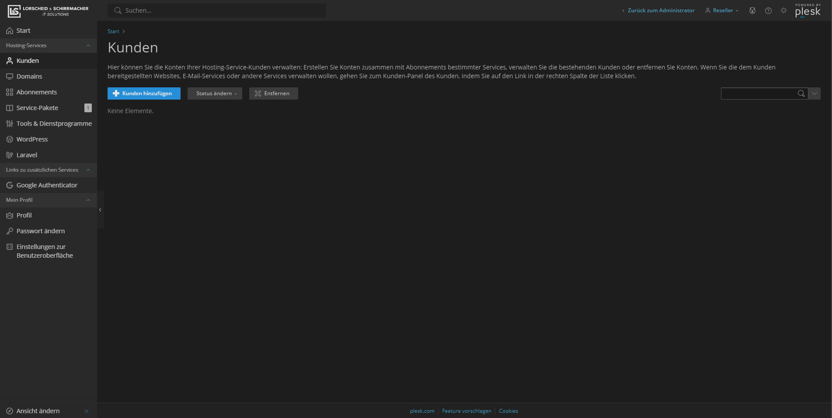Click the Plesk Advisor icon in header
Image resolution: width=832 pixels, height=418 pixels.
(752, 10)
